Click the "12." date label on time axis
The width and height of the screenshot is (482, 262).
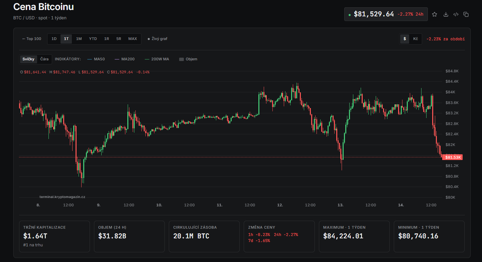point(280,205)
